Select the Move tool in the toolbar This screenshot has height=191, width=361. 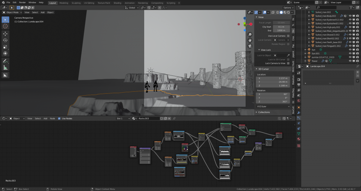pos(6,33)
